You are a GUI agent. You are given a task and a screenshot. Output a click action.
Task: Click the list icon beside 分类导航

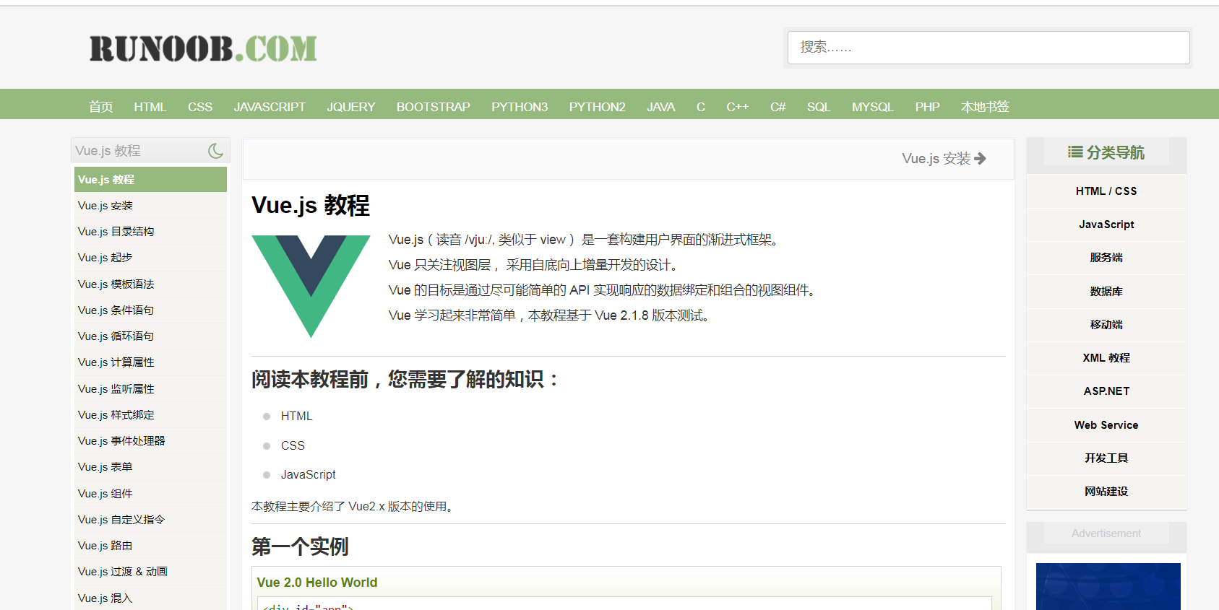point(1075,152)
